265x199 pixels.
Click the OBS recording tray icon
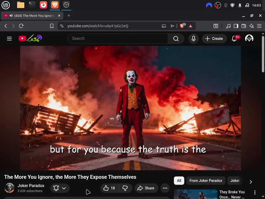point(218,5)
